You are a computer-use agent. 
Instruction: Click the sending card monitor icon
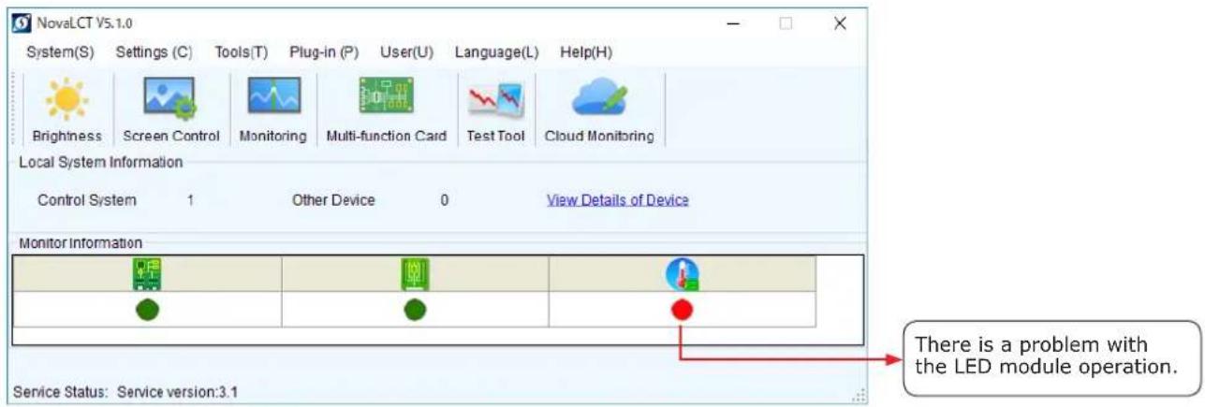point(147,273)
